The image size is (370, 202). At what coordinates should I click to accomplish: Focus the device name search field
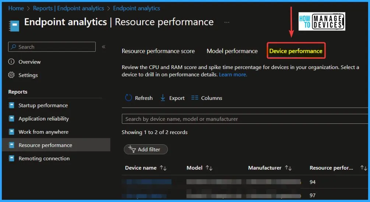(245, 119)
